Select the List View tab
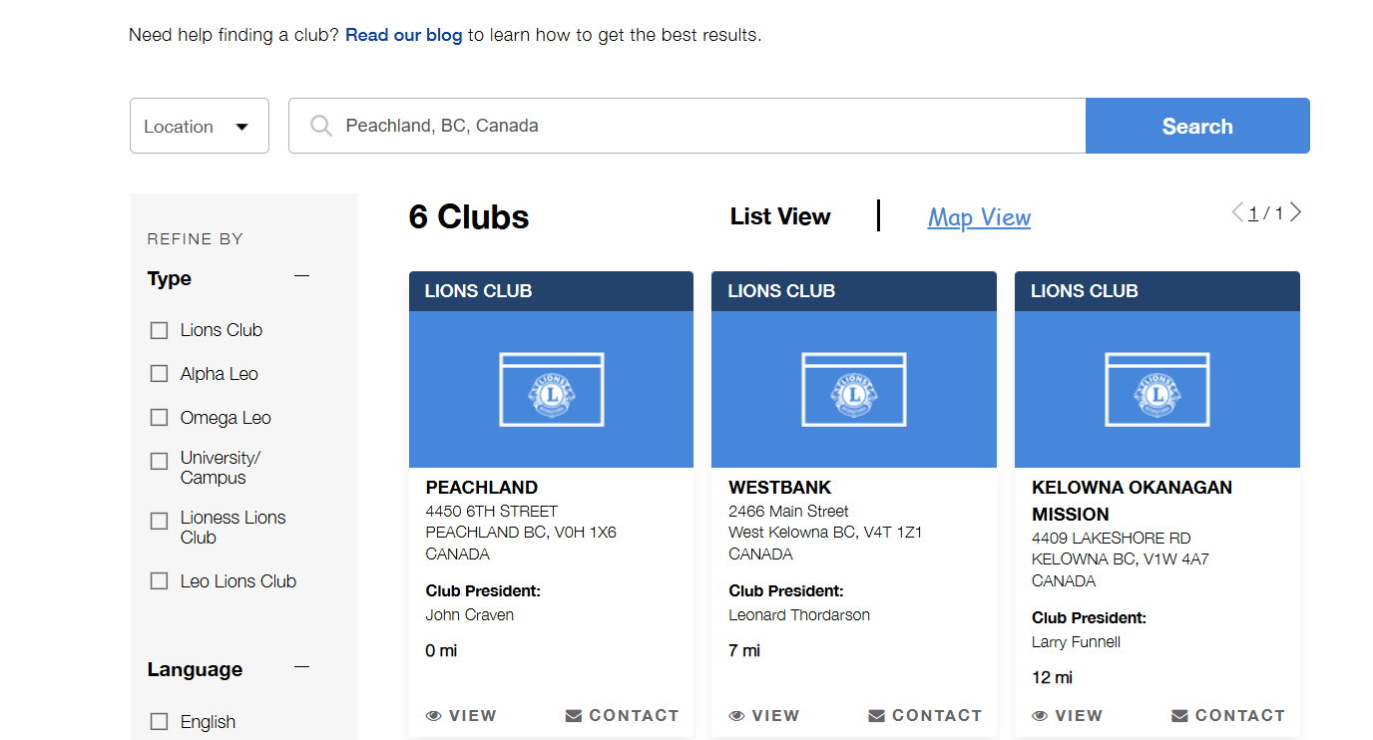 point(780,216)
